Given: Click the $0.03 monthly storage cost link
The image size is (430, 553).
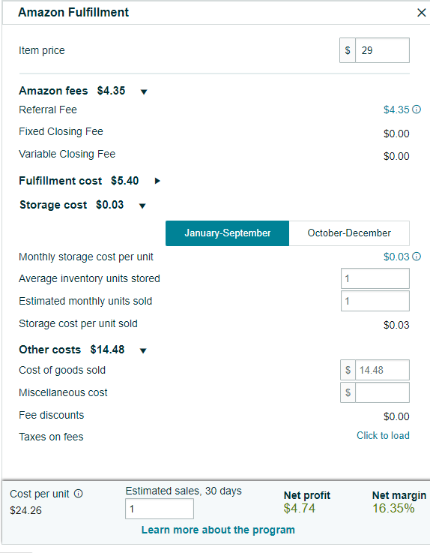Looking at the screenshot, I should (396, 257).
